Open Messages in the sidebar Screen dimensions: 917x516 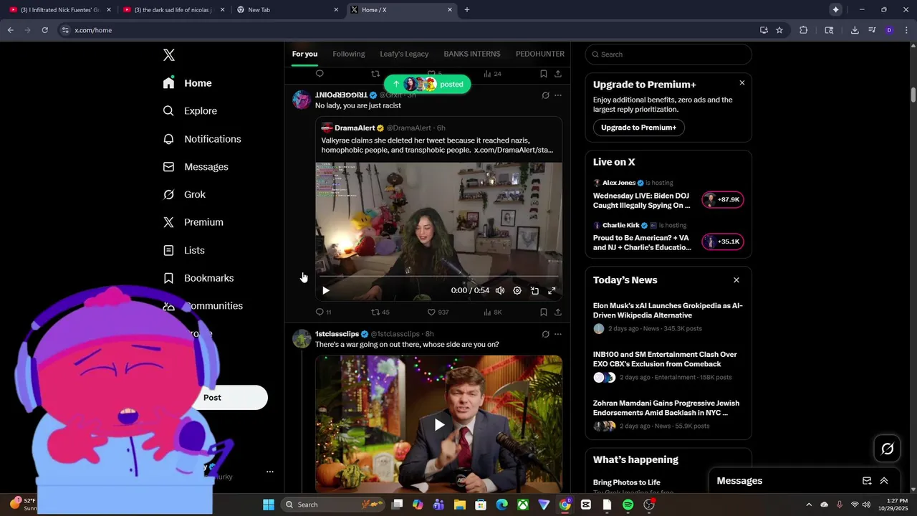[x=196, y=167]
